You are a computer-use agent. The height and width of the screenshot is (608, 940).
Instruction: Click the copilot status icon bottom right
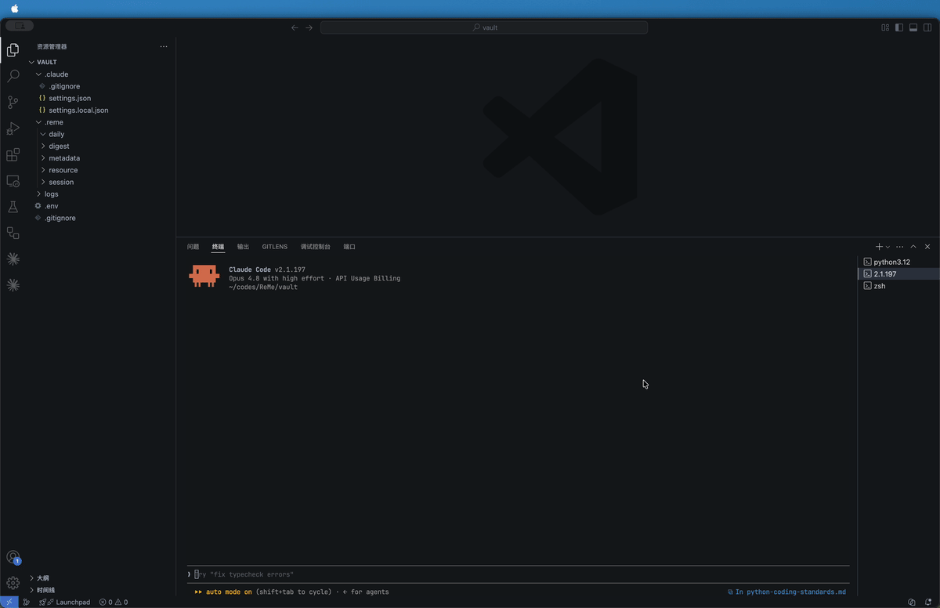point(912,602)
